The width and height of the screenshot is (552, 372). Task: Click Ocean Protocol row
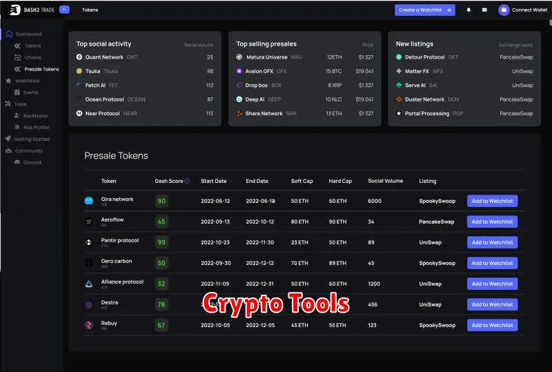point(145,99)
